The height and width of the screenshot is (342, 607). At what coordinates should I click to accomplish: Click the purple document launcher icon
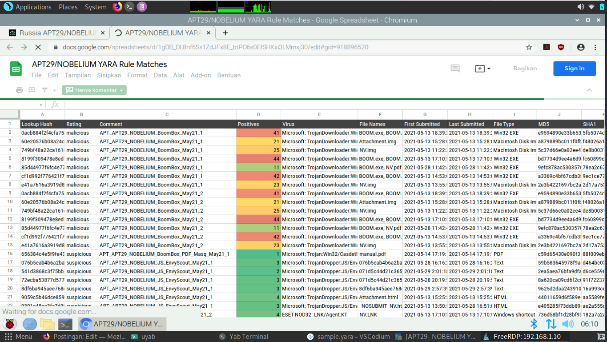141,7
